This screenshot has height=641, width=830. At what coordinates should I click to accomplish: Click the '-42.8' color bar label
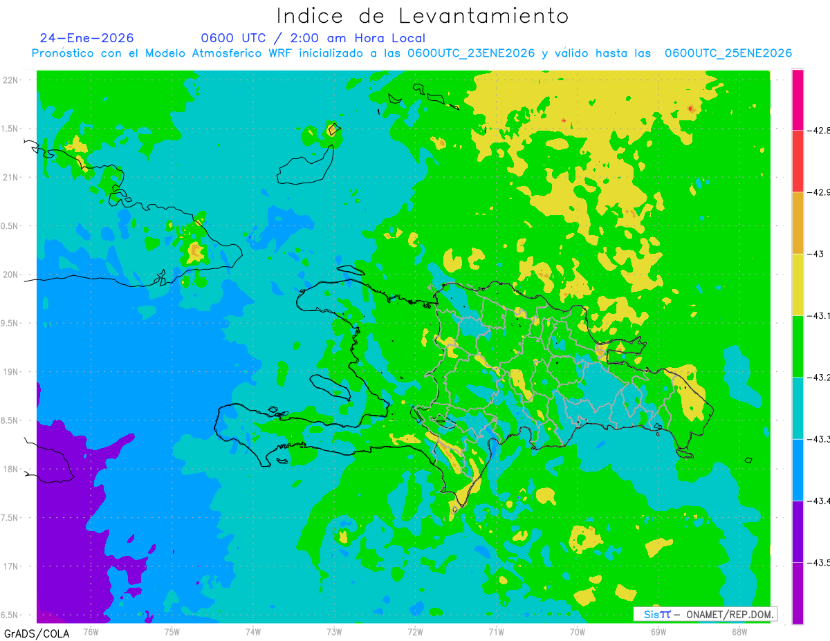point(819,130)
